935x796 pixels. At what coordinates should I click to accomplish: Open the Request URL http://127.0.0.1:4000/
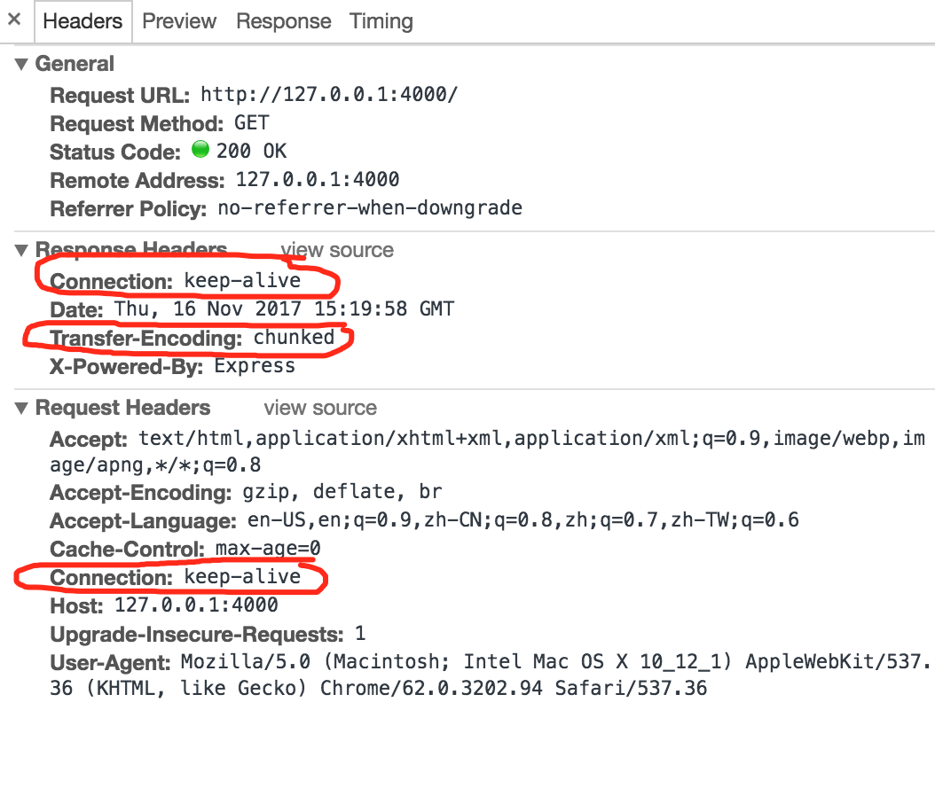[x=327, y=94]
